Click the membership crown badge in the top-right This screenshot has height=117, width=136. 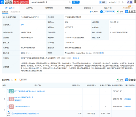(130, 2)
